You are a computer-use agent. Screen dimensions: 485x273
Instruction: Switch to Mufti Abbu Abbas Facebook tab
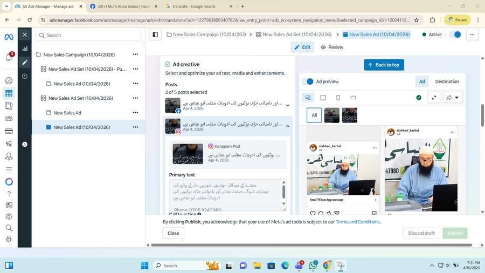click(124, 6)
